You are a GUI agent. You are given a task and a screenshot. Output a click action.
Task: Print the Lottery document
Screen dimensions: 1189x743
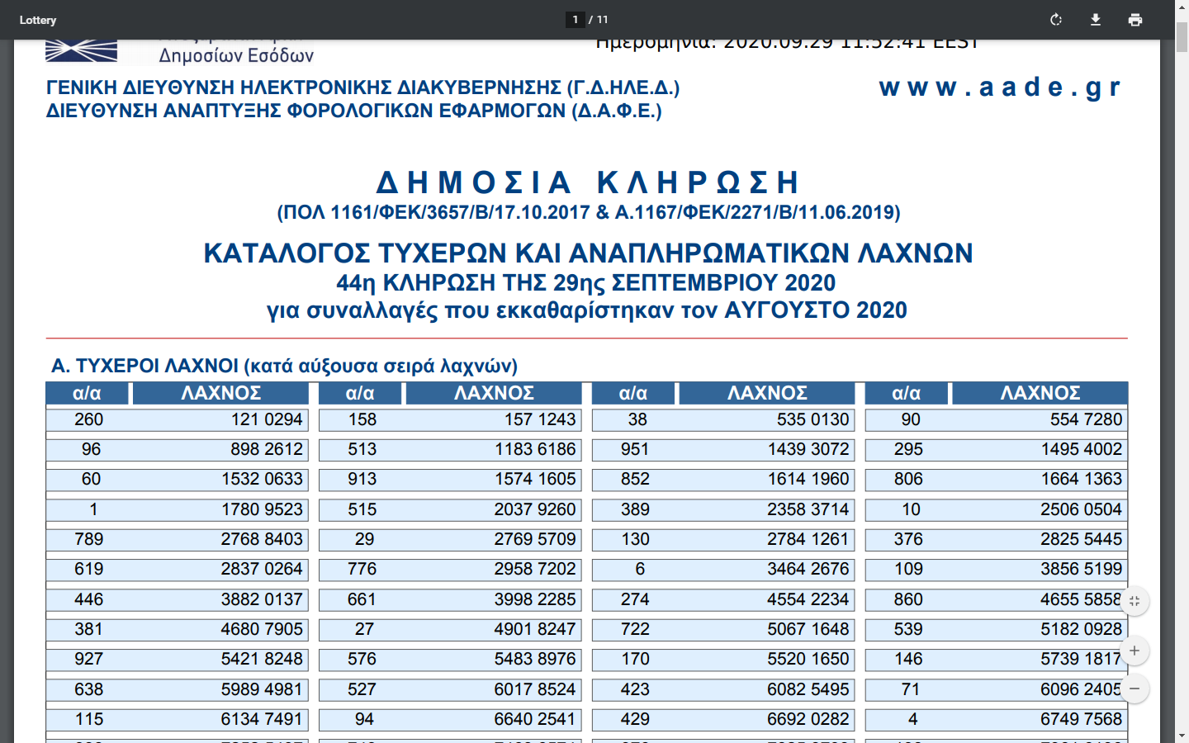1135,20
